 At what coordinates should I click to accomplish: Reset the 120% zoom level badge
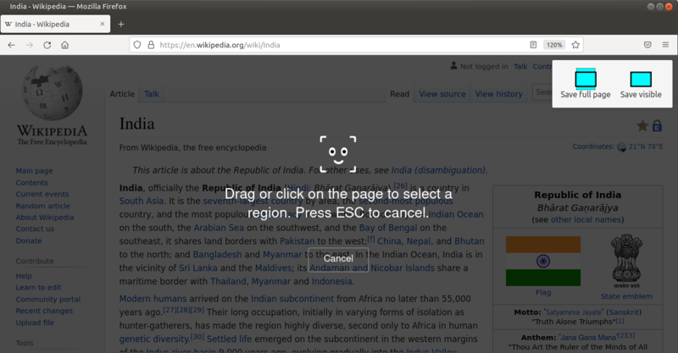point(554,45)
